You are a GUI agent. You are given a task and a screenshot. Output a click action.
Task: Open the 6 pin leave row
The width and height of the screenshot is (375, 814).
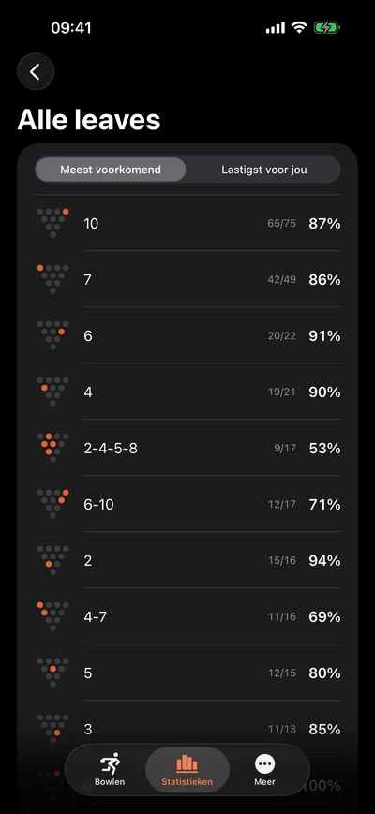pos(187,336)
